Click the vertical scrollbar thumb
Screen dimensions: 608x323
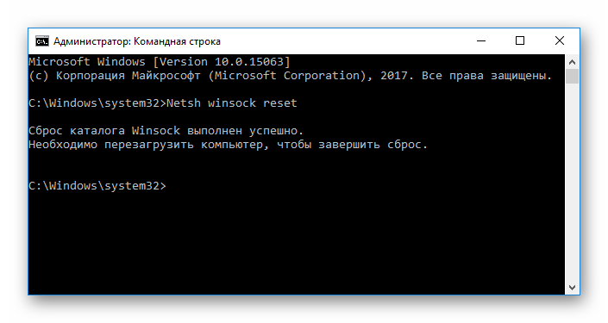[572, 77]
